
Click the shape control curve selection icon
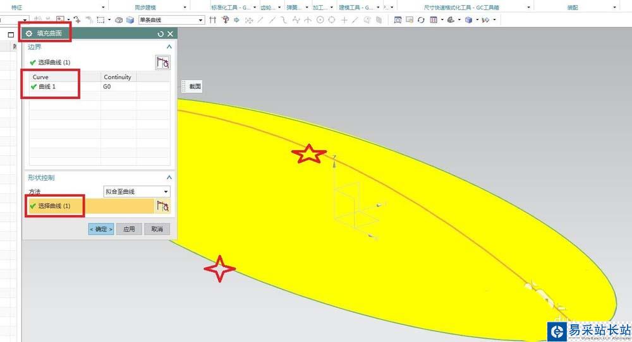click(x=162, y=206)
